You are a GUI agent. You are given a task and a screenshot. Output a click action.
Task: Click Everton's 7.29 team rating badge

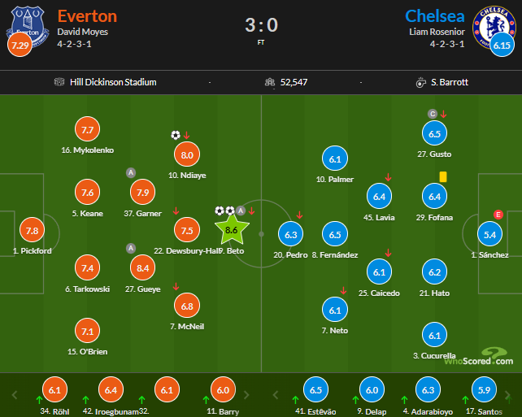coord(20,45)
